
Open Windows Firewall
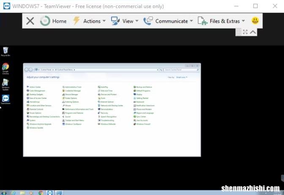(142, 124)
